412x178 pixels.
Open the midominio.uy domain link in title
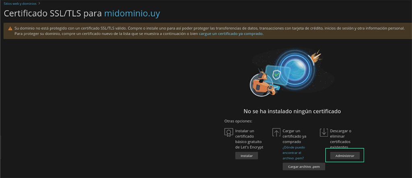pyautogui.click(x=132, y=13)
